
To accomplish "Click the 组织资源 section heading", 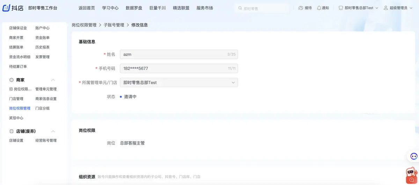I will point(87,177).
